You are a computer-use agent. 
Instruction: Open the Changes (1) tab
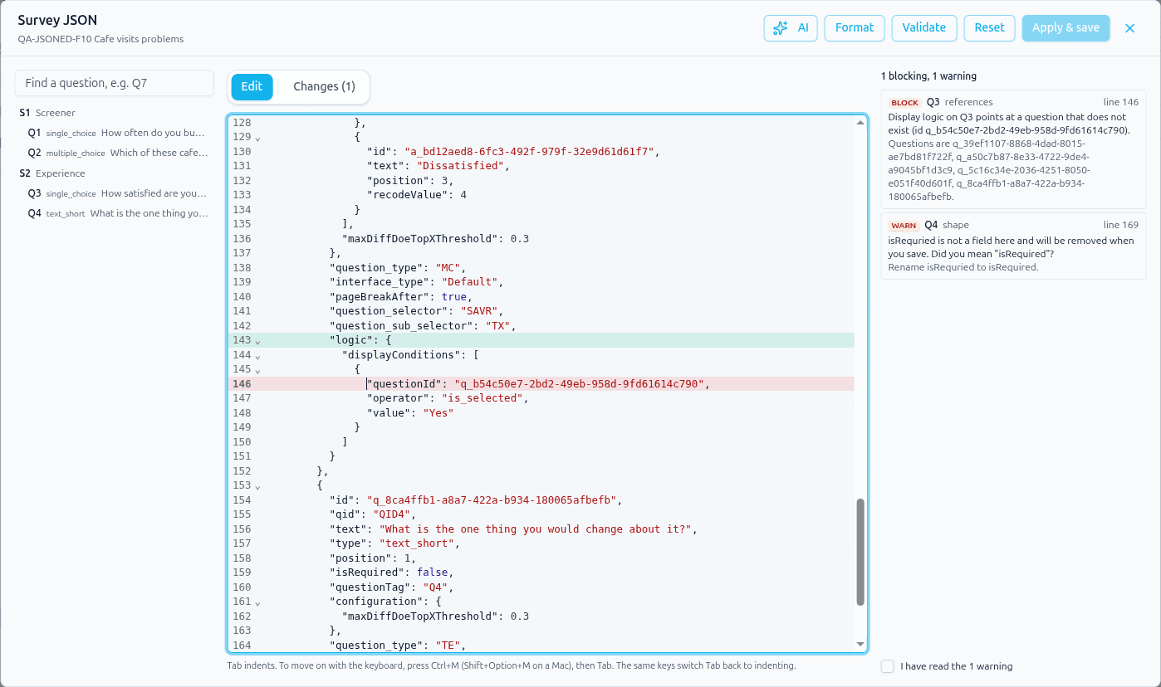point(324,86)
